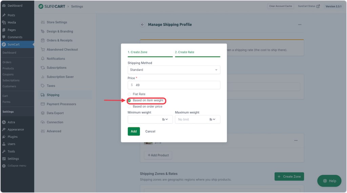Image resolution: width=347 pixels, height=193 pixels.
Task: Click the back arrow beside Manage Shipping Profile
Action: 142,25
